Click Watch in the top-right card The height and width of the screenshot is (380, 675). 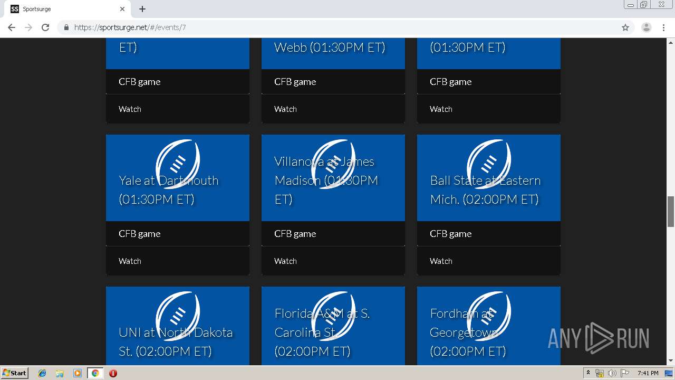(x=441, y=109)
